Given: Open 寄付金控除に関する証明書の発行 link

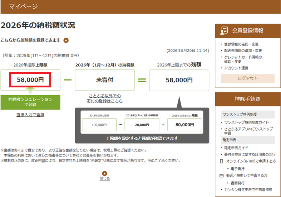Looking at the screenshot, I should 250,154.
